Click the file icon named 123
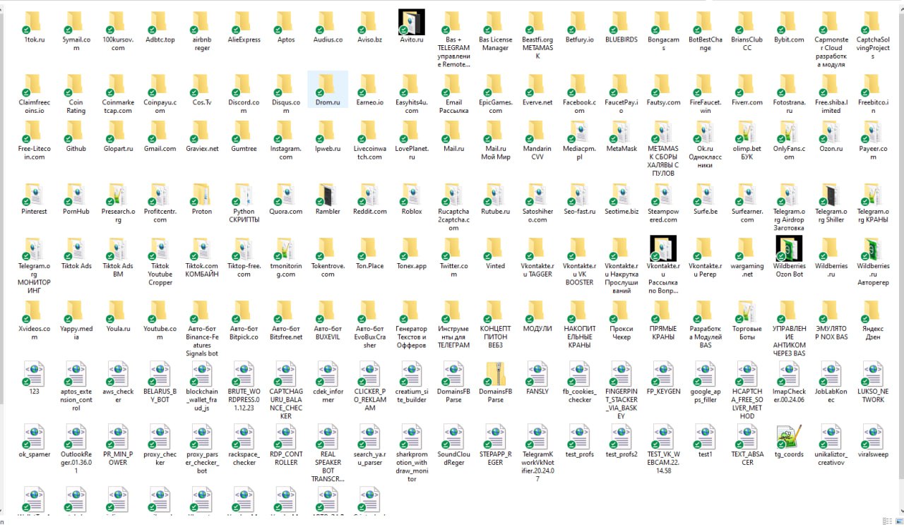This screenshot has height=527, width=904. click(x=34, y=374)
